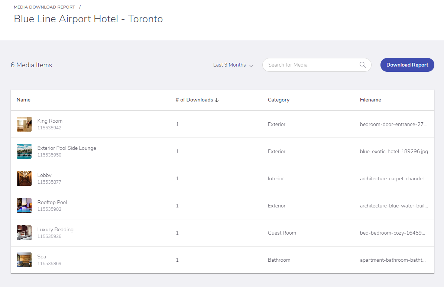Go back via Media Download Report breadcrumb
Screen dimensions: 444x287
(x=45, y=7)
